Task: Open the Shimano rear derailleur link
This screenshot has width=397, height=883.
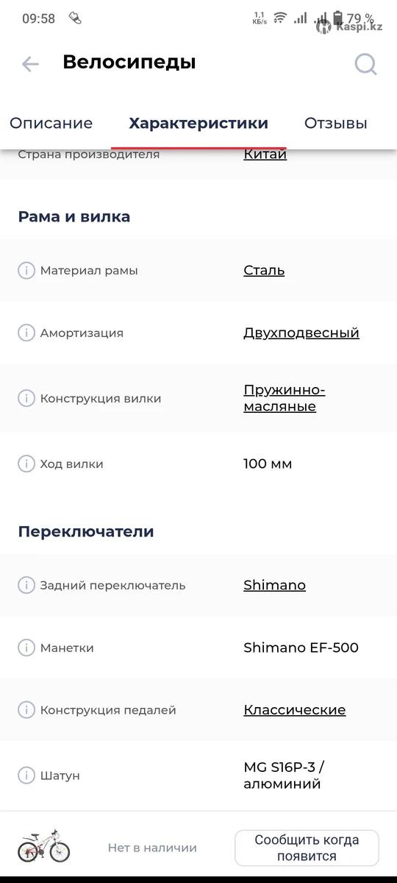Action: click(274, 585)
